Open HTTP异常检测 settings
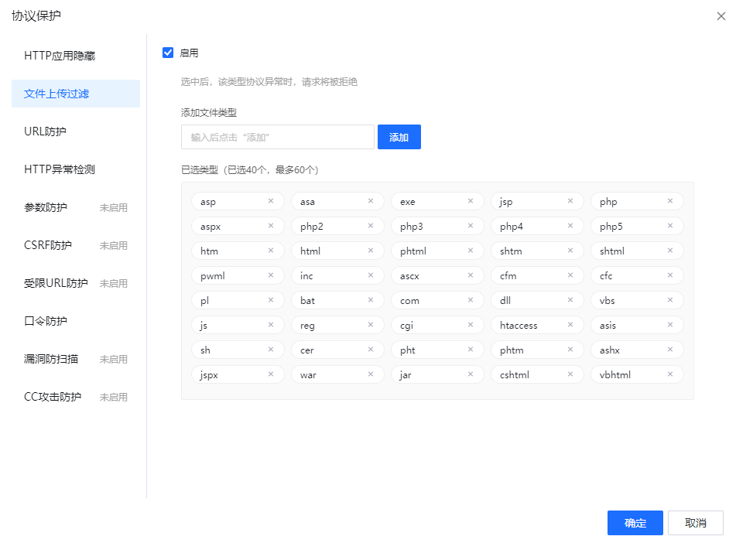This screenshot has width=736, height=543. 76,169
